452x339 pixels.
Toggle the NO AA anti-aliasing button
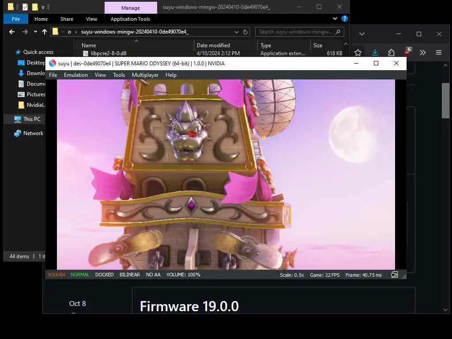pos(153,275)
